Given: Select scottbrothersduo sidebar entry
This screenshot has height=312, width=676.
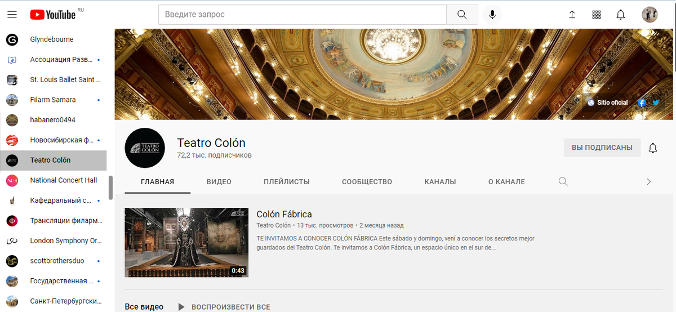Looking at the screenshot, I should pos(54,261).
